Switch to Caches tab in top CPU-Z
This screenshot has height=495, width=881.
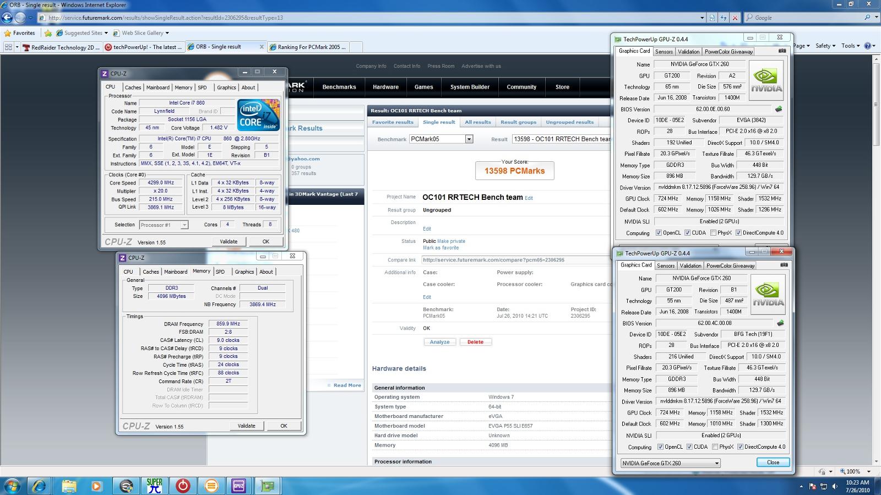coord(133,88)
